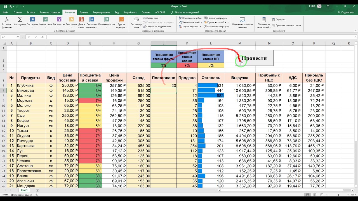Switch to the Рецензирование tab

point(101,13)
